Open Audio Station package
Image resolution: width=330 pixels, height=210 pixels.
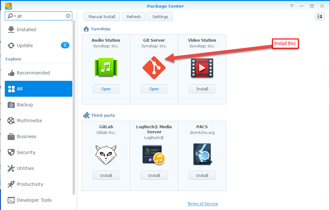pos(106,89)
